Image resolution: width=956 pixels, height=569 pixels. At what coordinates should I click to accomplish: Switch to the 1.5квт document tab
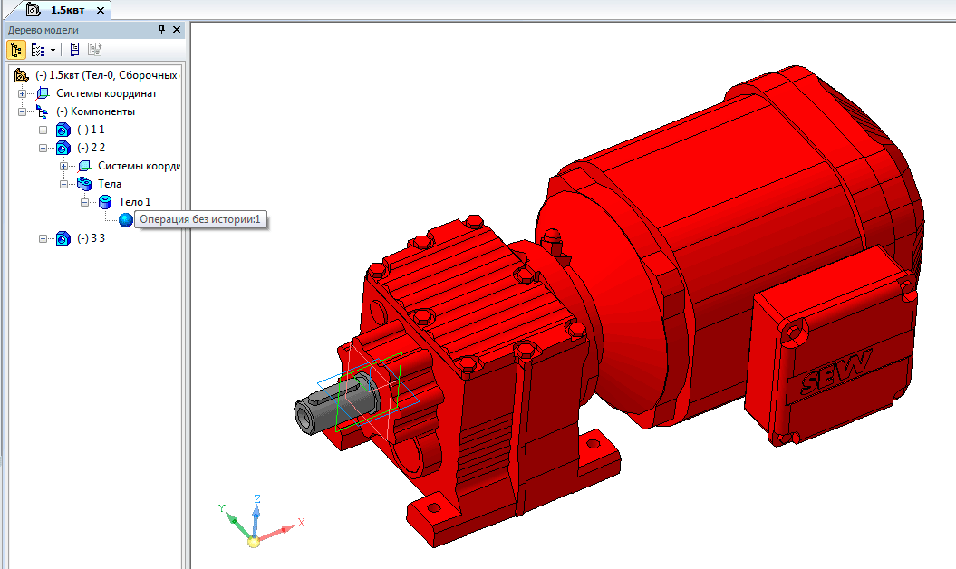pos(62,10)
